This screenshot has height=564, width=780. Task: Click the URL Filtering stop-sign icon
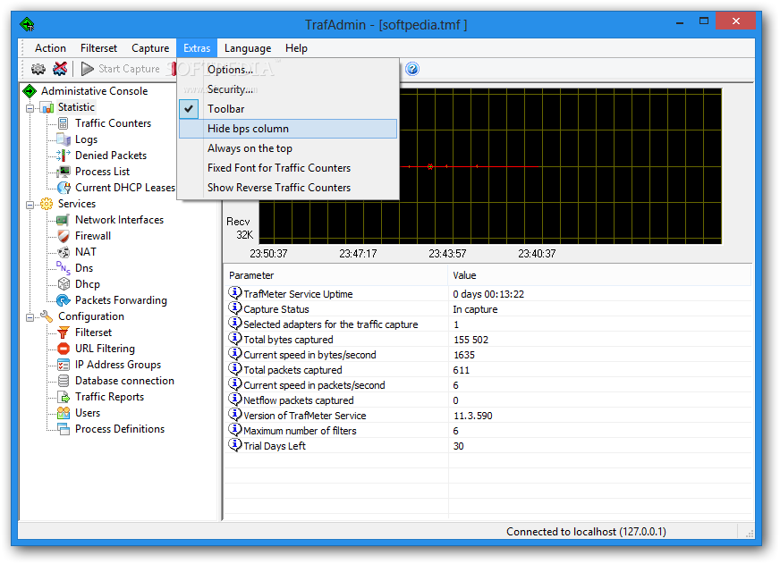point(64,349)
